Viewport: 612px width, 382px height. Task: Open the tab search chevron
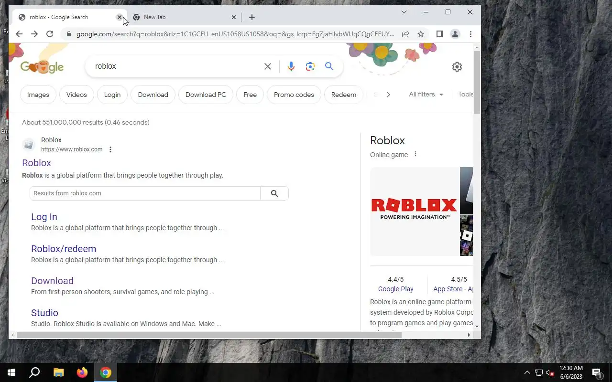pos(404,12)
